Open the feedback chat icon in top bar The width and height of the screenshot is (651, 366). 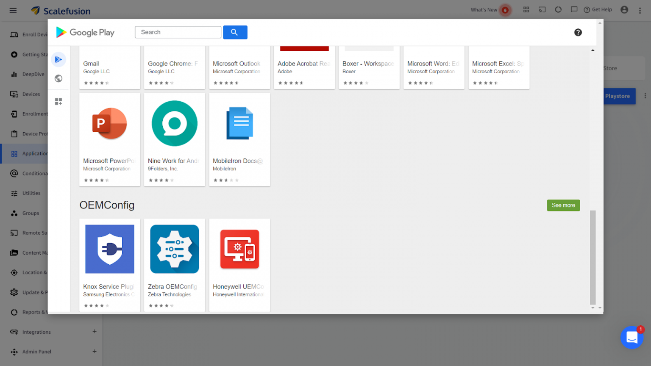click(574, 9)
